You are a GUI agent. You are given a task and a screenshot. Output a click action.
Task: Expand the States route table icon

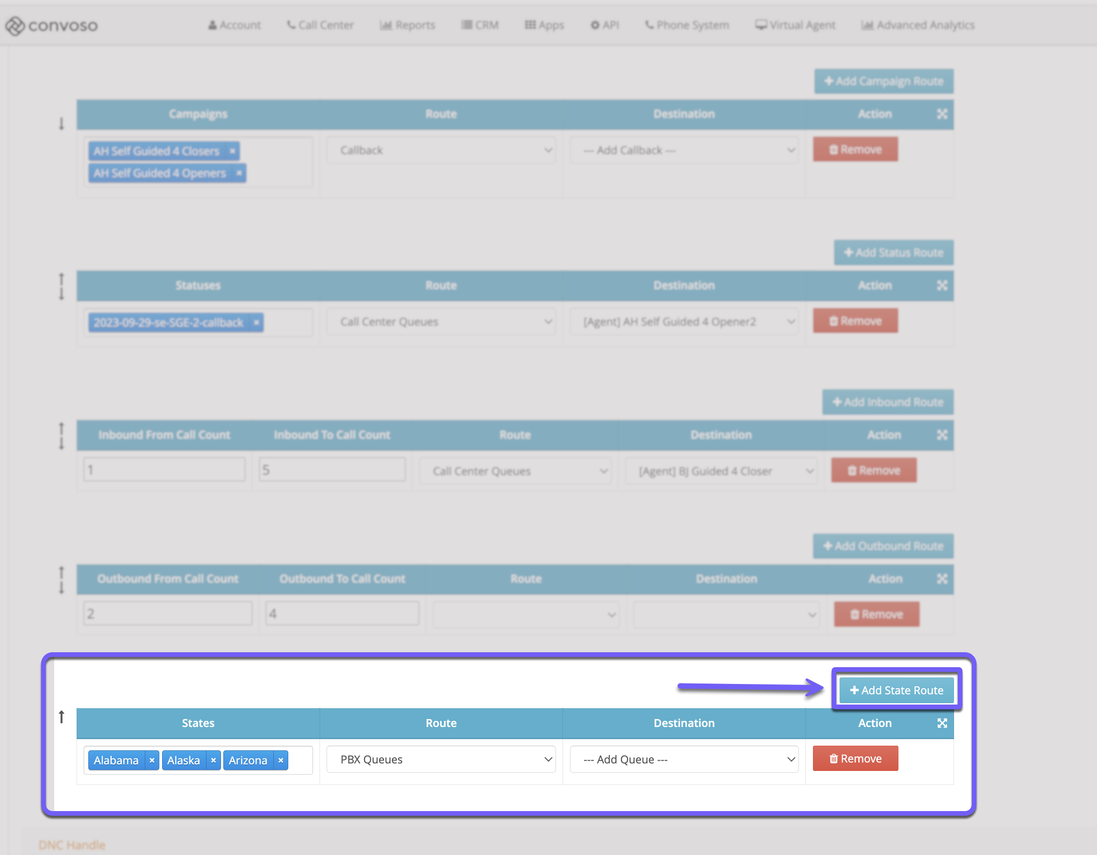tap(942, 723)
